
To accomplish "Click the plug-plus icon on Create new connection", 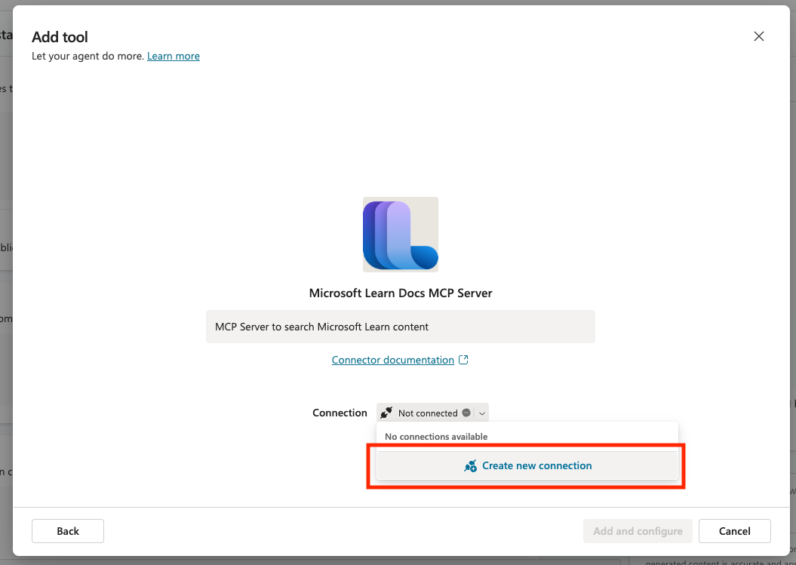I will coord(470,465).
